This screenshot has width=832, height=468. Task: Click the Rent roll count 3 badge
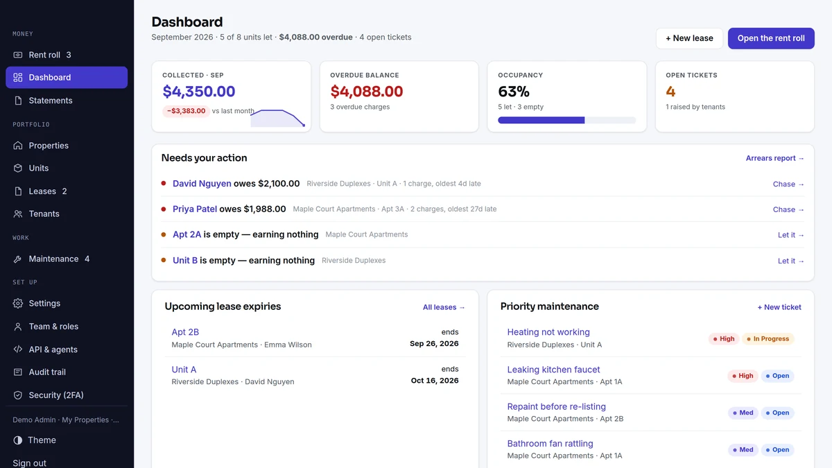coord(69,55)
